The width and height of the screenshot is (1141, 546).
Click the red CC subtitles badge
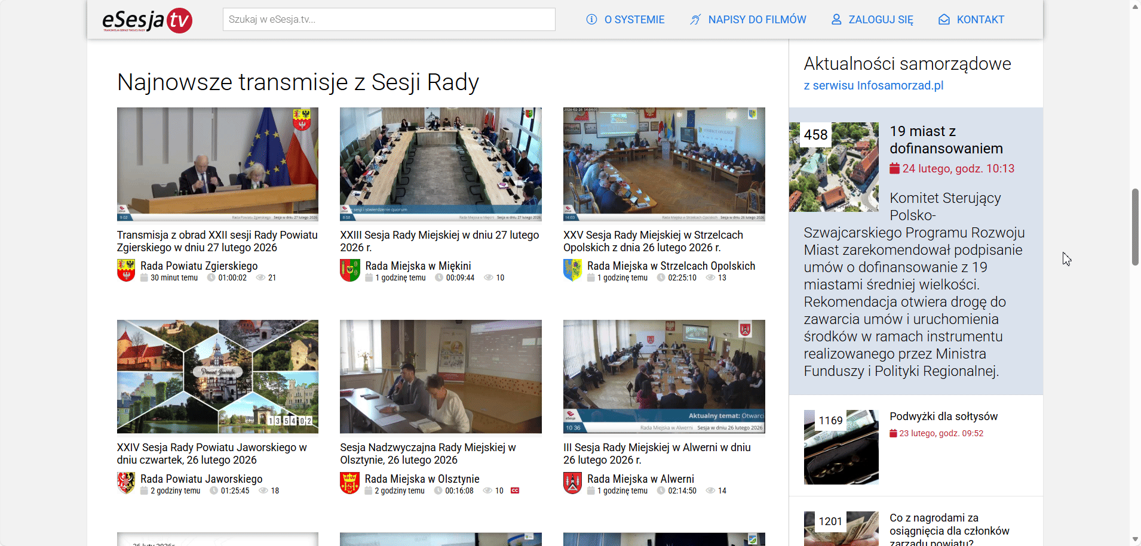pos(515,491)
